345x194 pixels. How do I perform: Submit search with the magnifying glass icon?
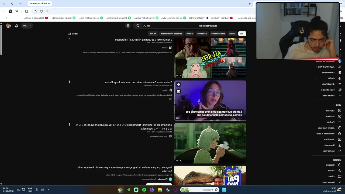point(138,26)
